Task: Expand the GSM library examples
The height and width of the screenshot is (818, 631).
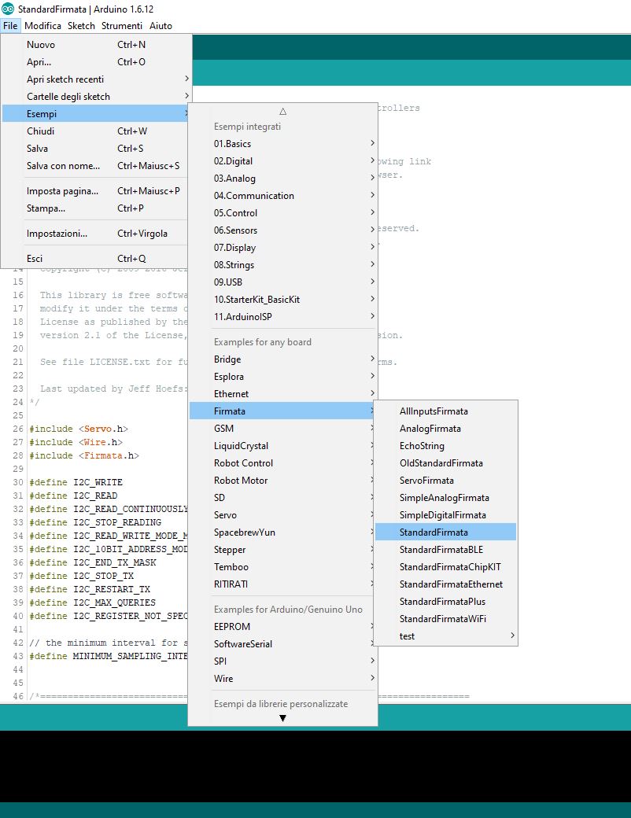Action: point(283,429)
